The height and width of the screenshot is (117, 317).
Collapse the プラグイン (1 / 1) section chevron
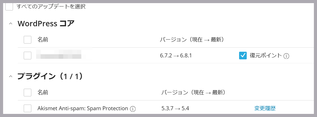click(11, 76)
